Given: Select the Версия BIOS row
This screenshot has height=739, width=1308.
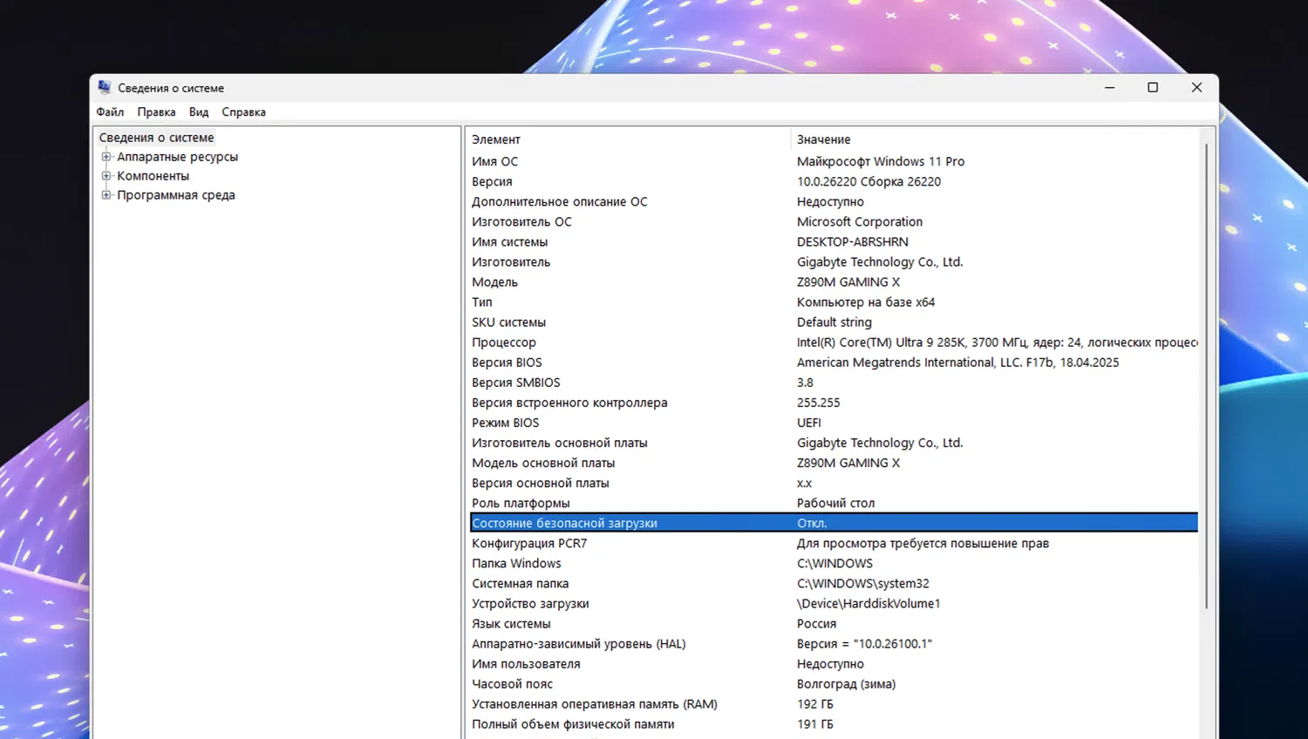Looking at the screenshot, I should [834, 362].
